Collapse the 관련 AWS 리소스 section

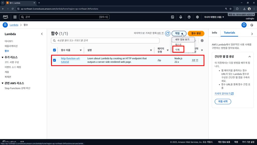pyautogui.click(x=3, y=83)
